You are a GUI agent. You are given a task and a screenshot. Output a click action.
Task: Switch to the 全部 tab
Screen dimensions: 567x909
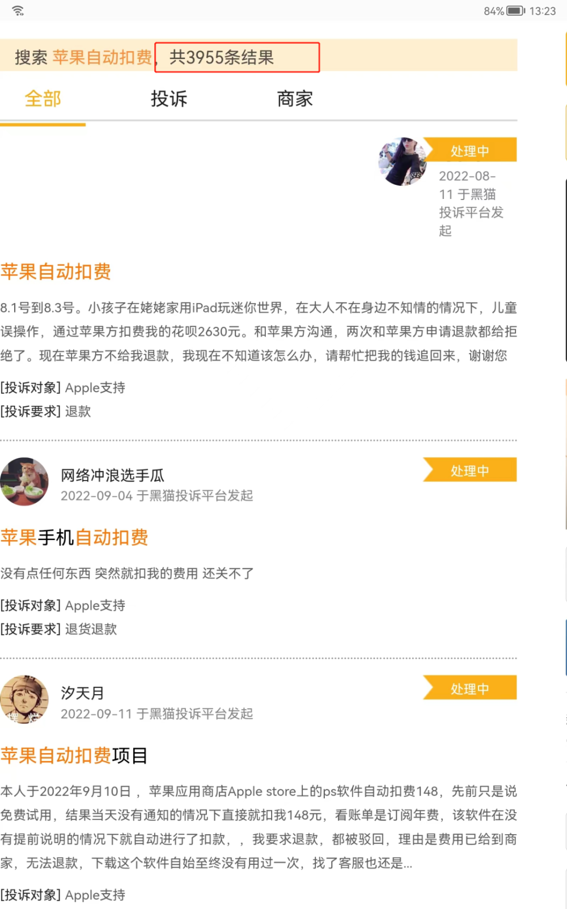[x=43, y=99]
